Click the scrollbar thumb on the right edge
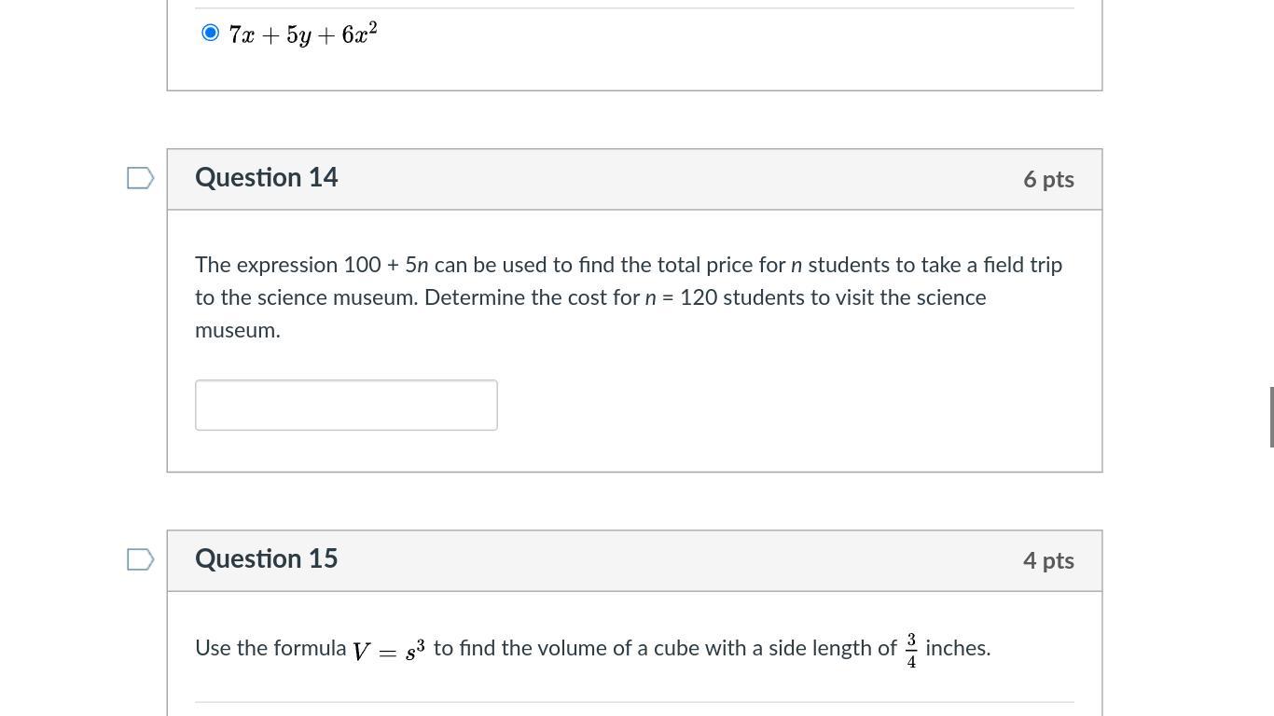This screenshot has width=1274, height=716. [1271, 417]
